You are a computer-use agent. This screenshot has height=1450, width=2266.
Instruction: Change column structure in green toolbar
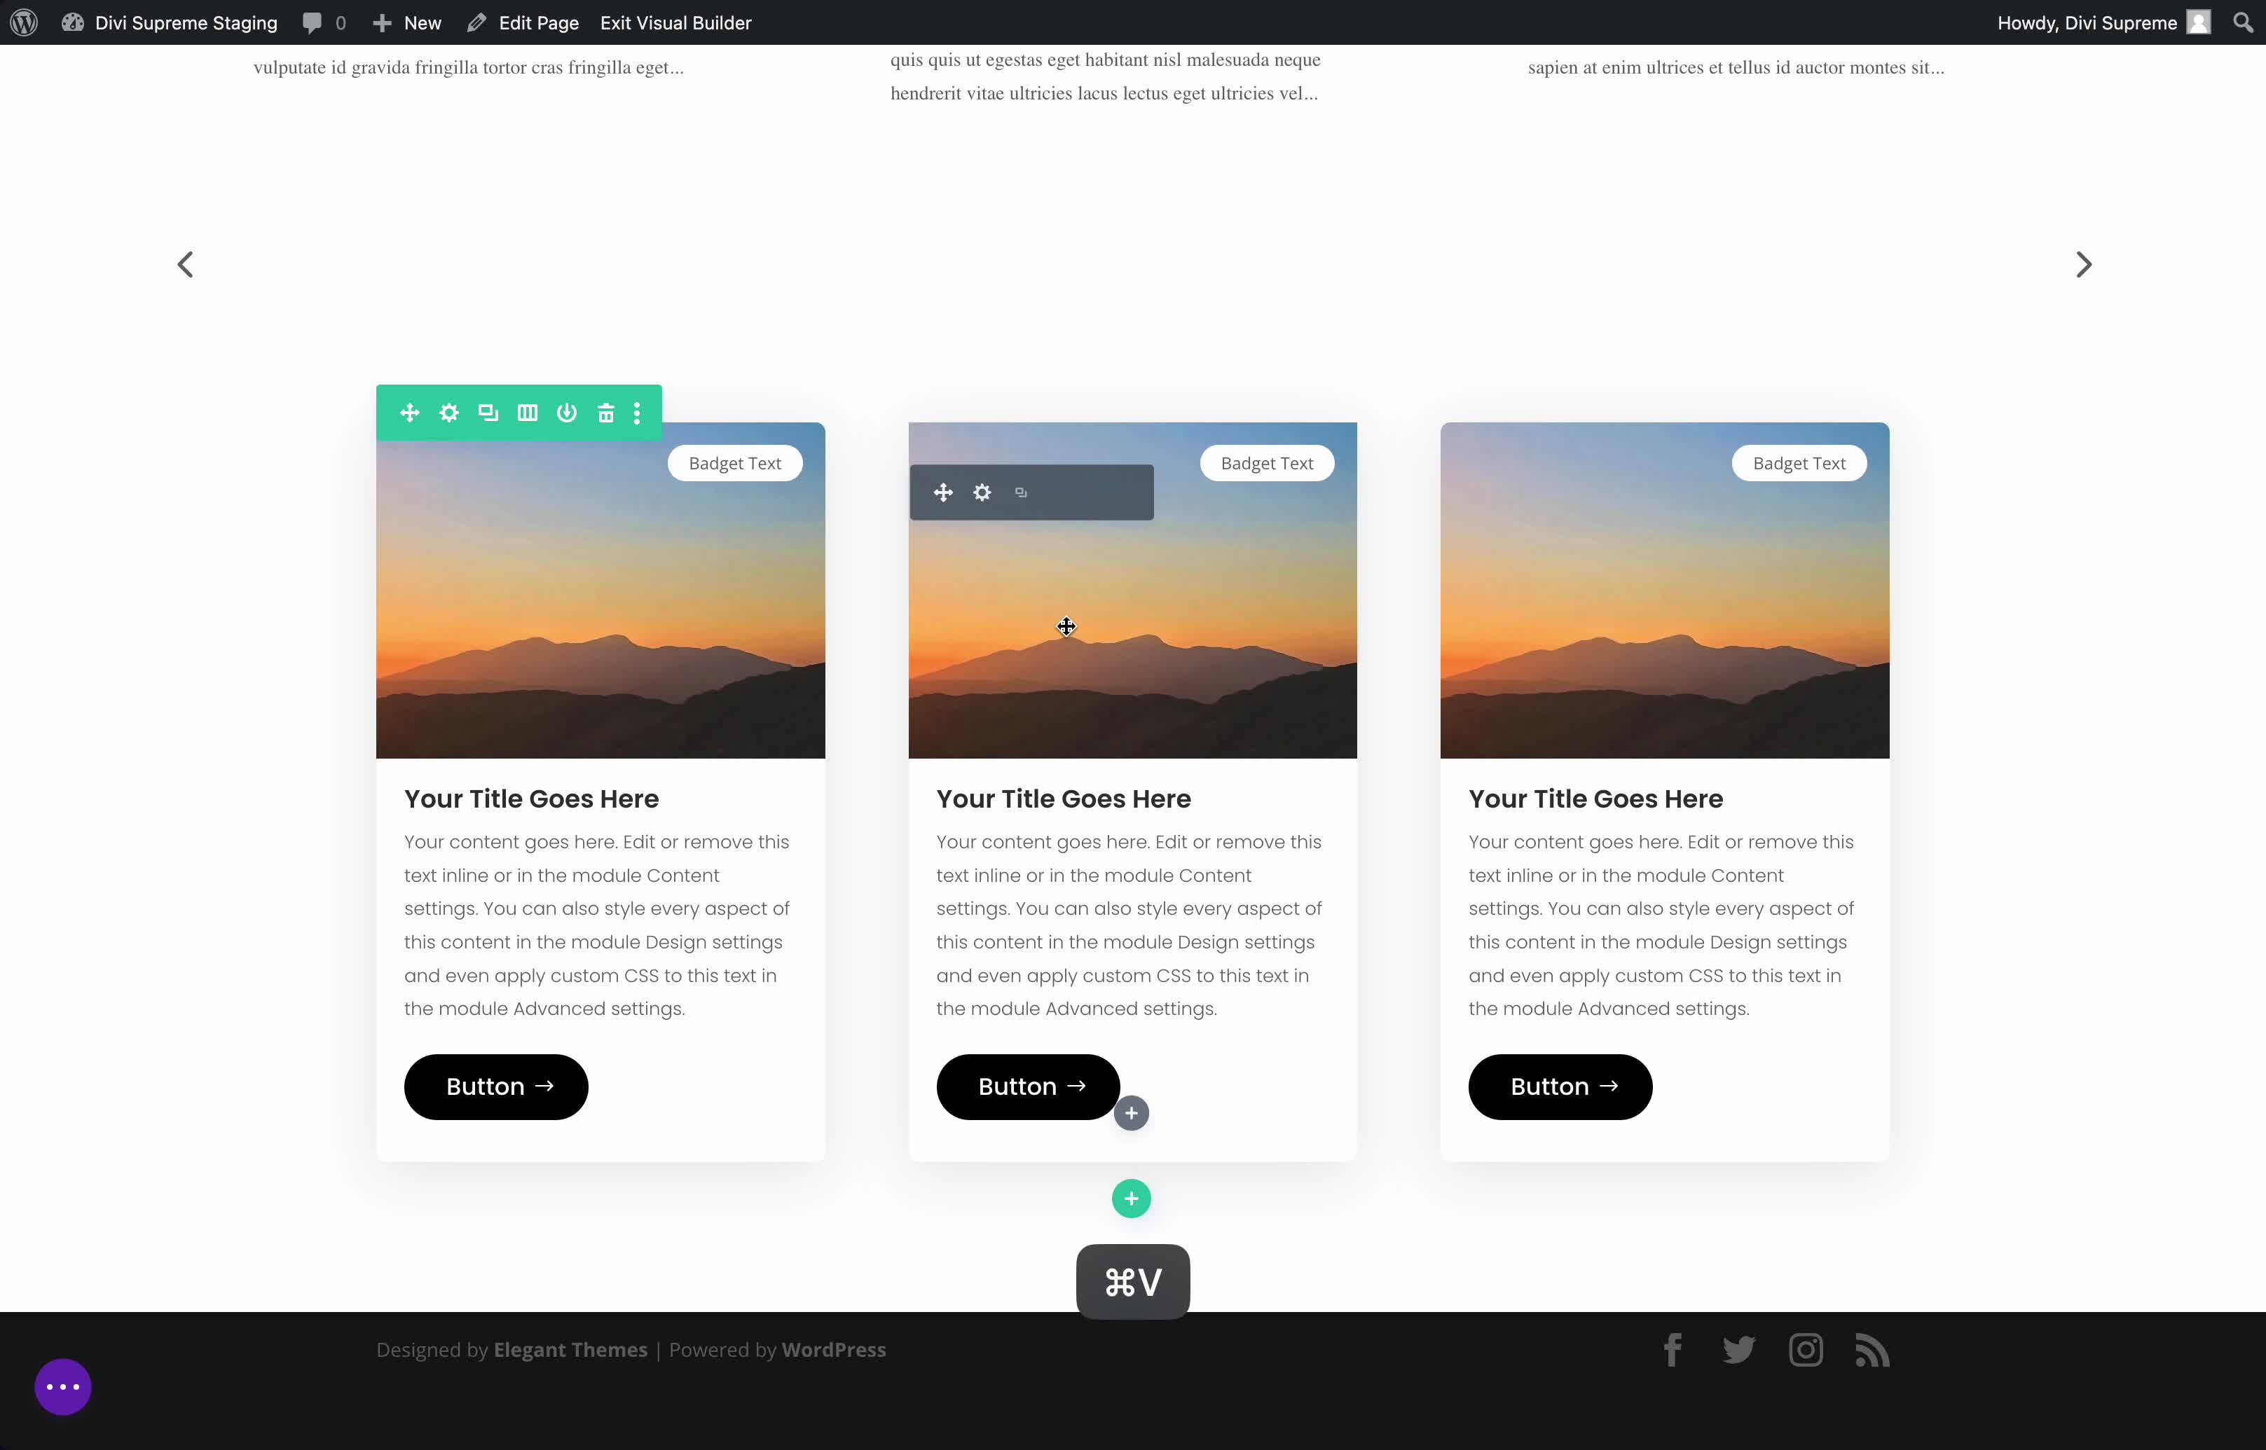pyautogui.click(x=528, y=413)
